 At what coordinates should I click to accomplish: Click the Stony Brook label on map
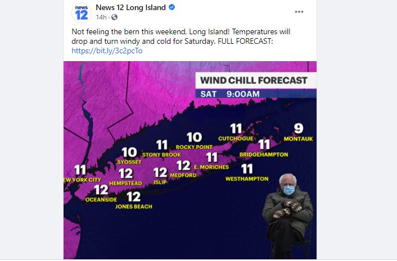click(161, 154)
